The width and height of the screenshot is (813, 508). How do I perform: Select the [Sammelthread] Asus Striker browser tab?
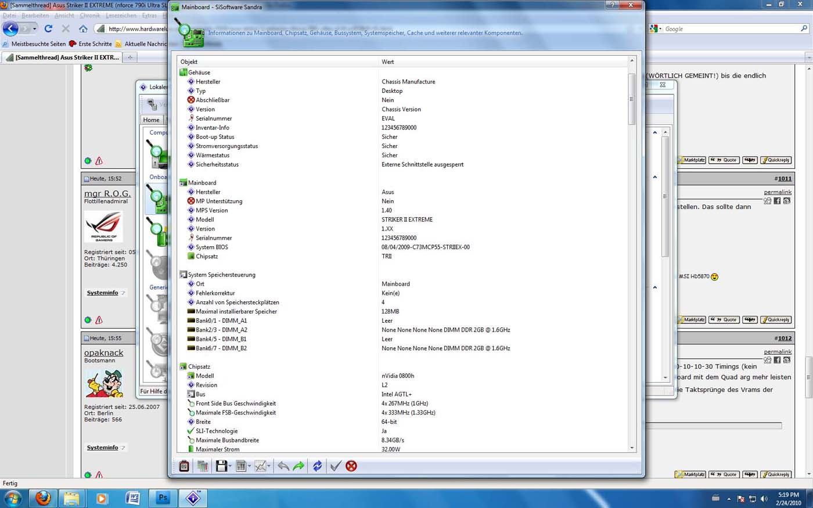(x=62, y=57)
